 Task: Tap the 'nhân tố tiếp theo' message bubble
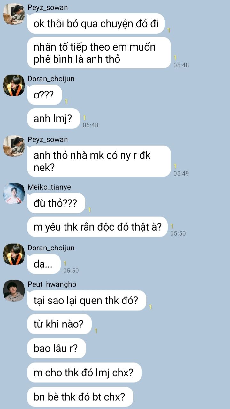(x=99, y=53)
